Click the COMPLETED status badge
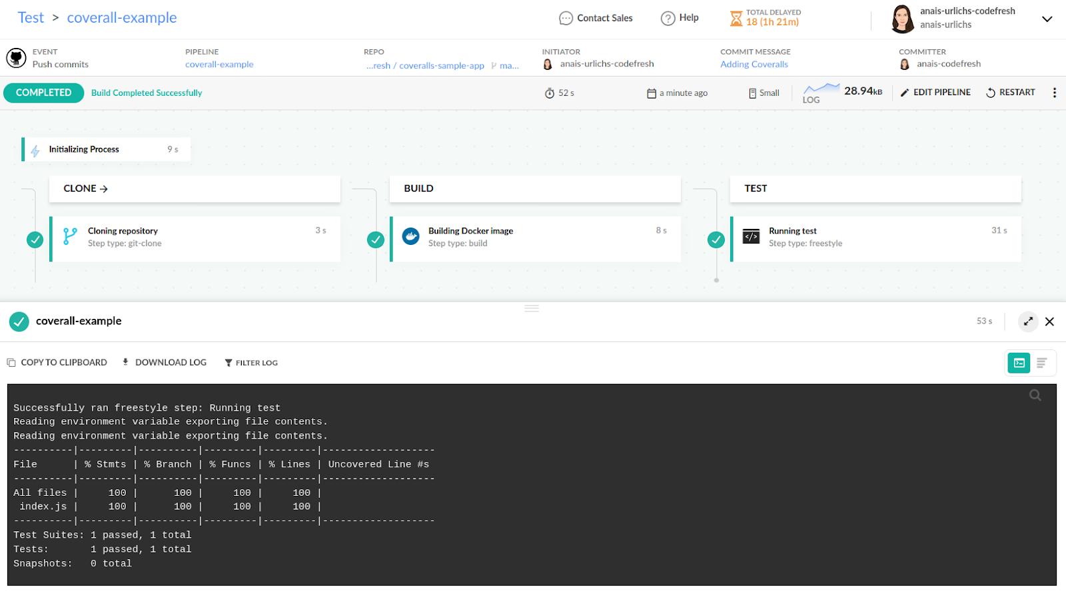Viewport: 1066px width, 593px height. click(44, 93)
